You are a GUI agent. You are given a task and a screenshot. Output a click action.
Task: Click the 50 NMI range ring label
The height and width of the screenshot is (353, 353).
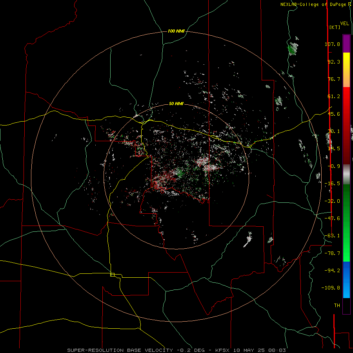pyautogui.click(x=176, y=104)
